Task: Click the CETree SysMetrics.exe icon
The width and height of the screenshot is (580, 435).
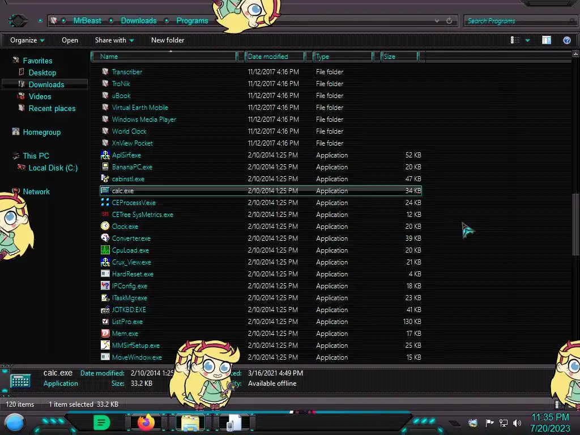Action: tap(105, 214)
